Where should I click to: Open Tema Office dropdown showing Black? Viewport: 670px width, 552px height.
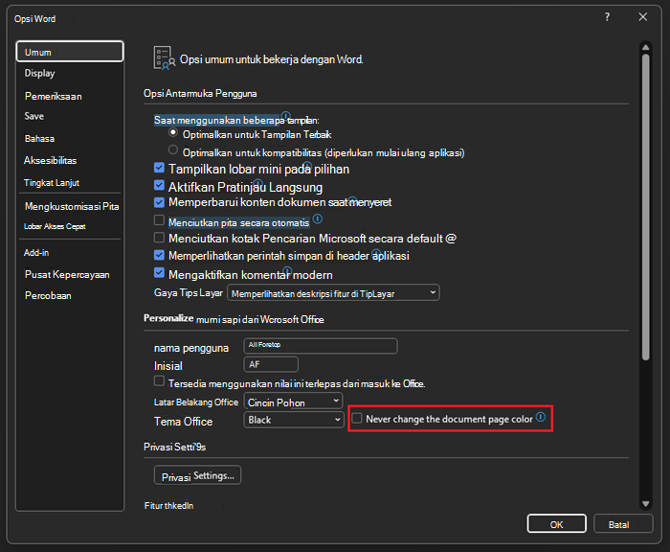pos(293,420)
